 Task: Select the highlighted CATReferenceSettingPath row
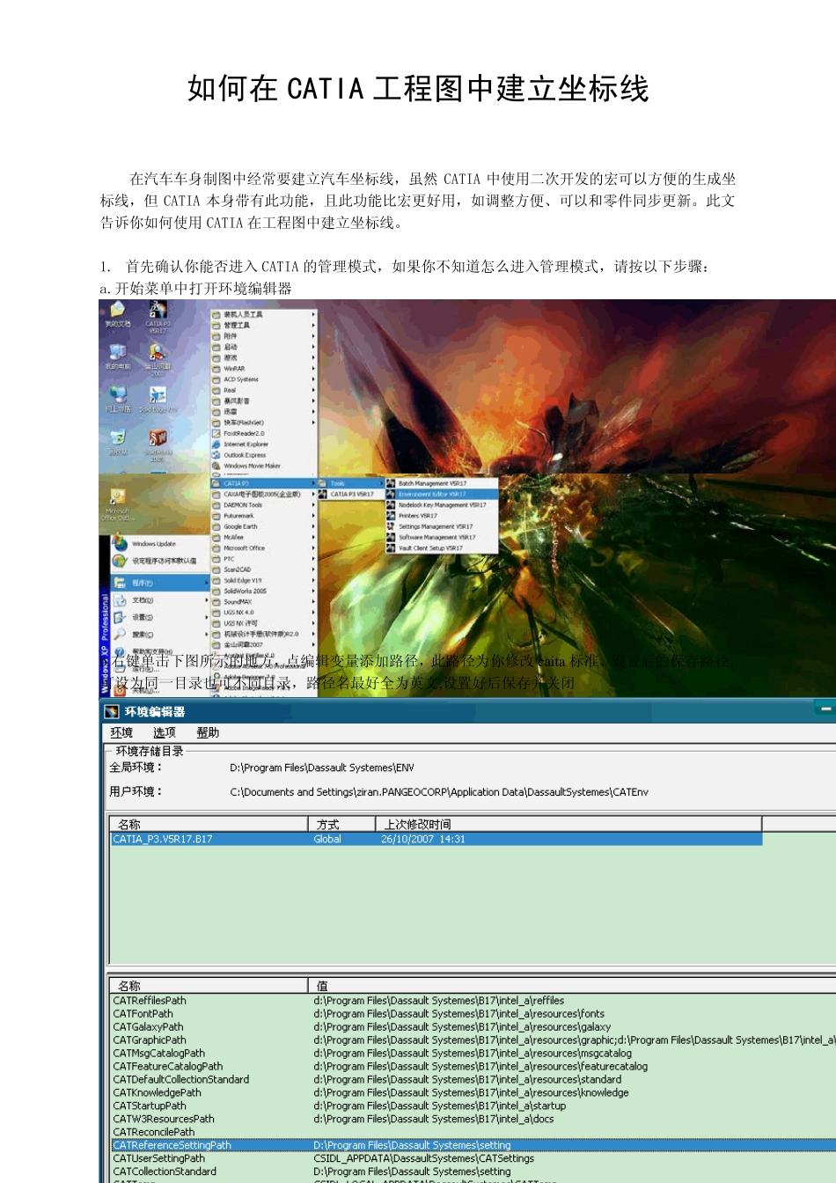tap(473, 1145)
